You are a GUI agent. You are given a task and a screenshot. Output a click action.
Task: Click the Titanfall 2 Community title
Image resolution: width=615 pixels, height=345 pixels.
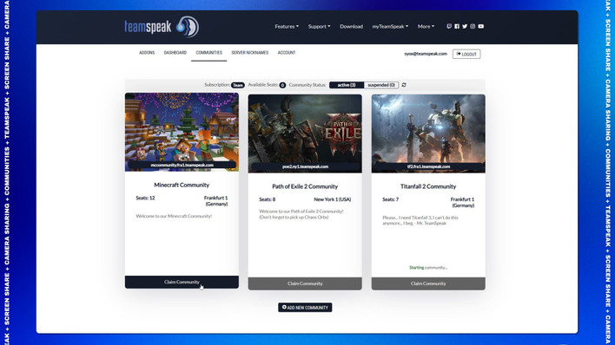[428, 186]
